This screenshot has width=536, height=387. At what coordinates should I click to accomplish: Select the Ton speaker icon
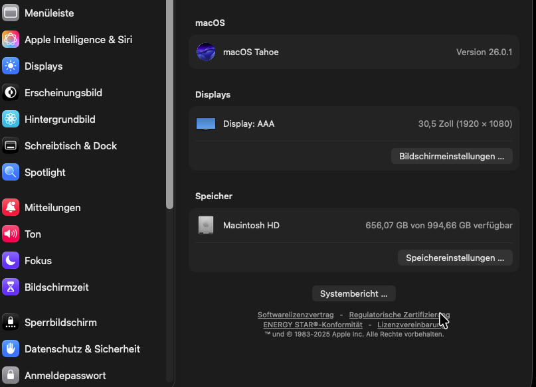point(11,234)
